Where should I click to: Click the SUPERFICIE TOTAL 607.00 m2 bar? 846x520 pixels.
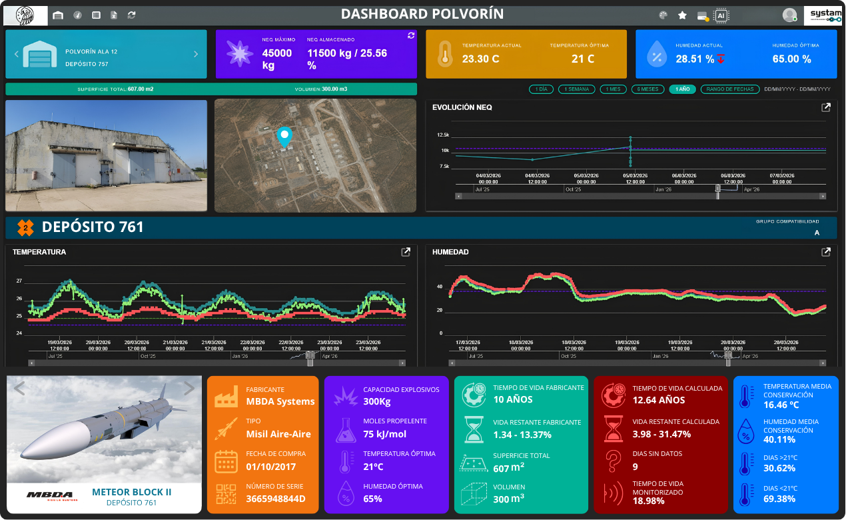tap(115, 89)
